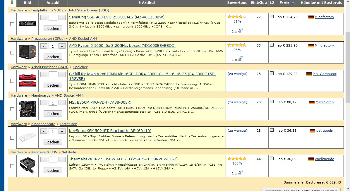Select the checkbox for the G.Skill RipJaws row
The width and height of the screenshot is (352, 192).
pyautogui.click(x=12, y=81)
